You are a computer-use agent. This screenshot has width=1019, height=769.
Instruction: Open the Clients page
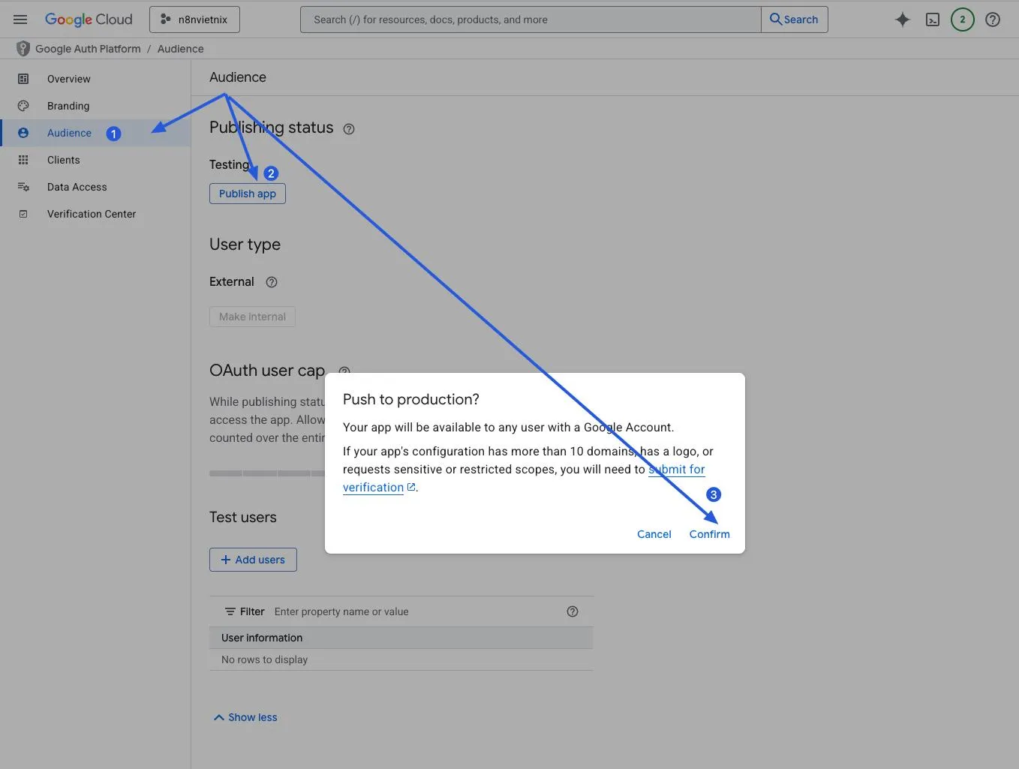click(63, 160)
